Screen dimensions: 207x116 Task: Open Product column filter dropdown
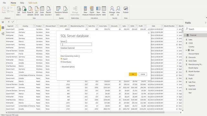[44, 26]
